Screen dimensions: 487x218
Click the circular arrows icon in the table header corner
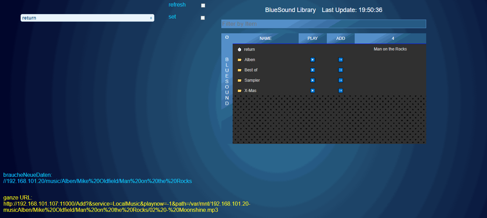[227, 37]
